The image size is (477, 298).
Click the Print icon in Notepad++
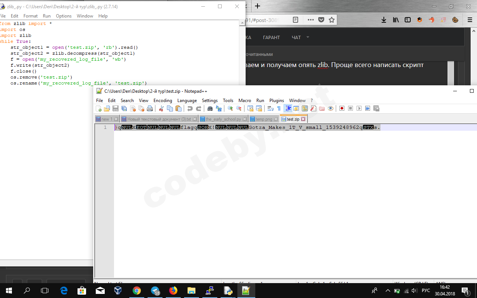pyautogui.click(x=150, y=108)
